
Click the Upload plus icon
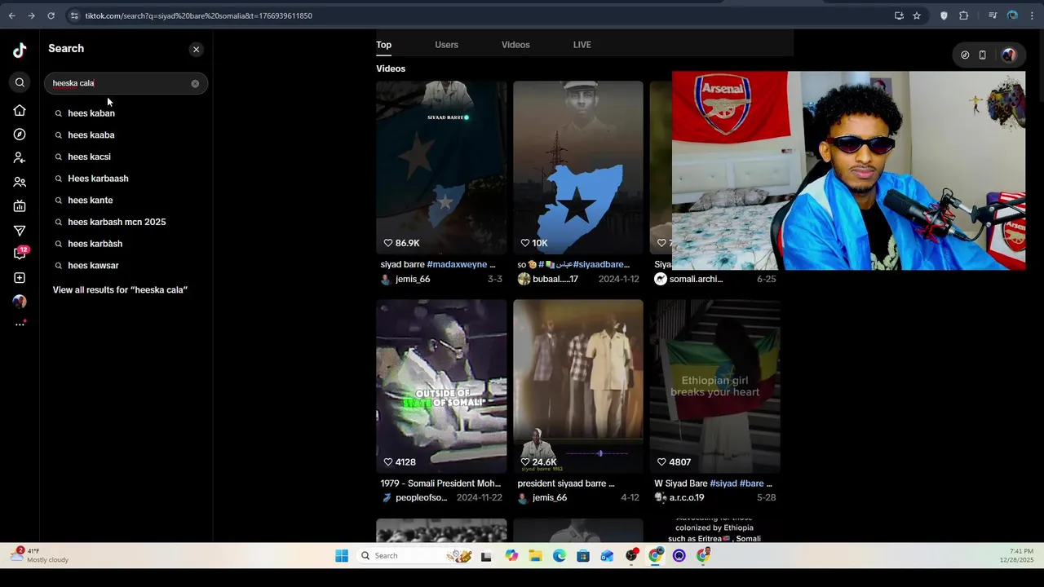click(x=20, y=278)
